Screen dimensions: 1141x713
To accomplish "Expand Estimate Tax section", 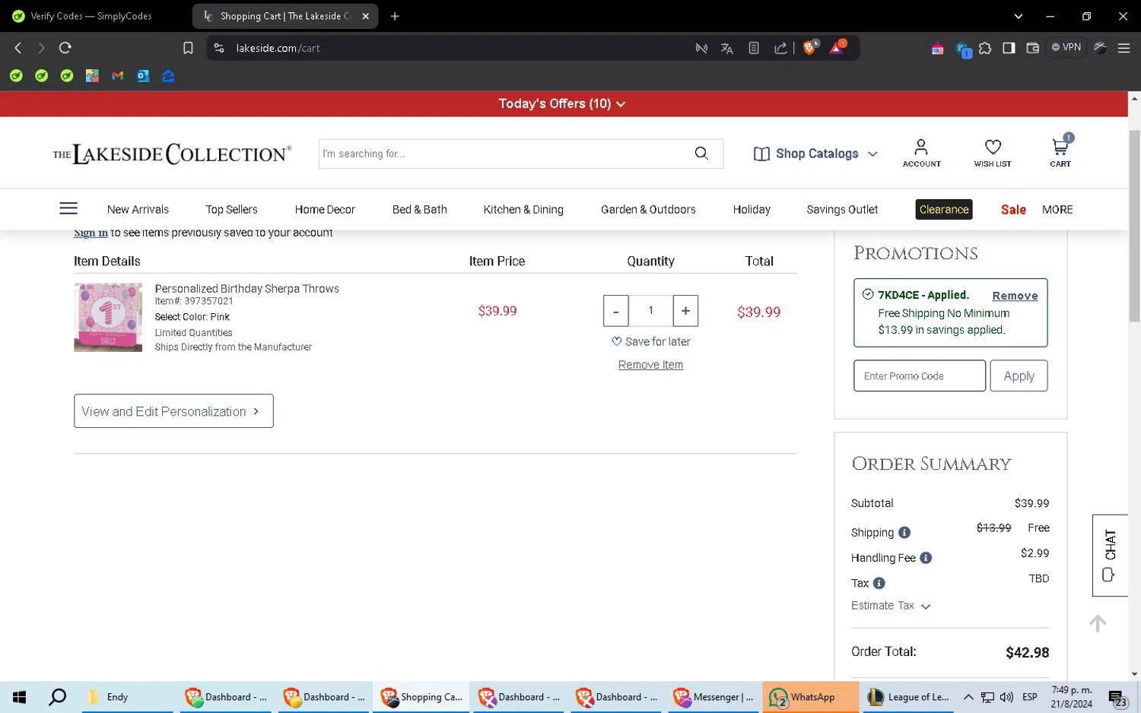I will pyautogui.click(x=891, y=606).
